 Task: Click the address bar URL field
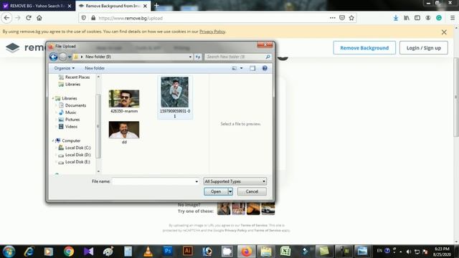[x=211, y=18]
